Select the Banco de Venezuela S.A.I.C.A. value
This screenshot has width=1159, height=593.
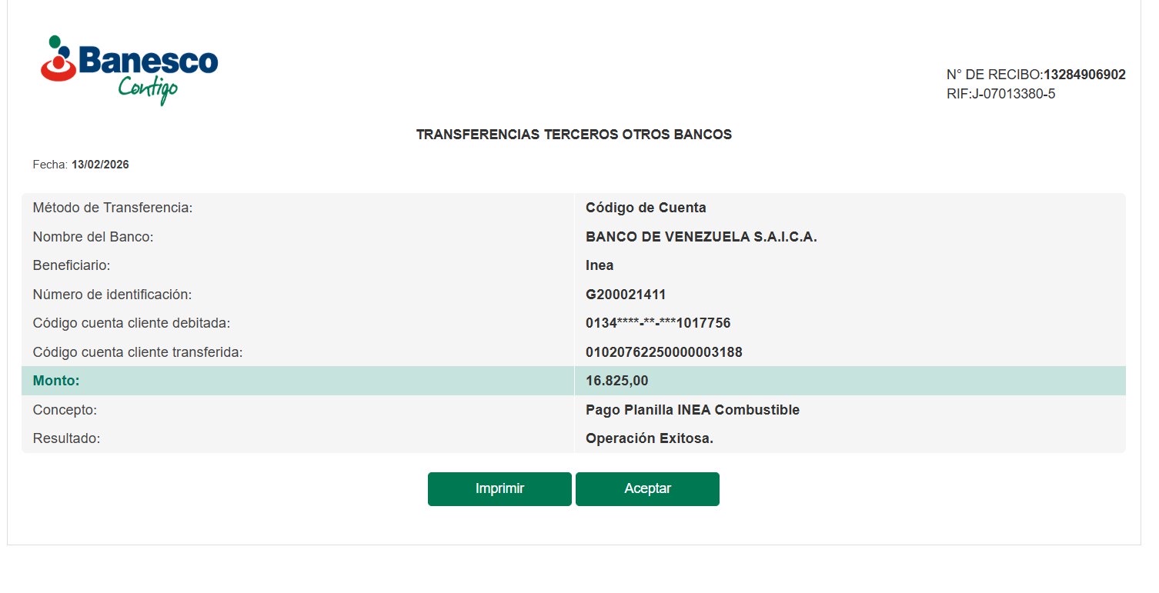pyautogui.click(x=701, y=237)
